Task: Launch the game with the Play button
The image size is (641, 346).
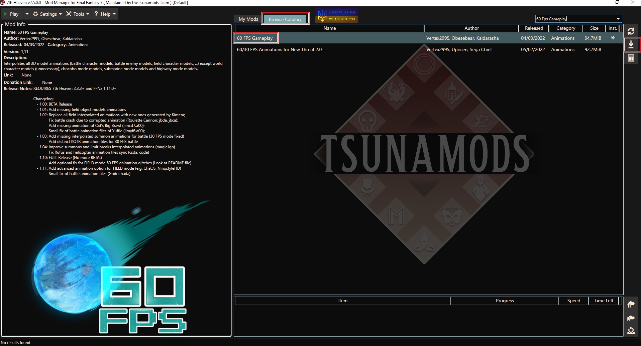Action: [11, 14]
